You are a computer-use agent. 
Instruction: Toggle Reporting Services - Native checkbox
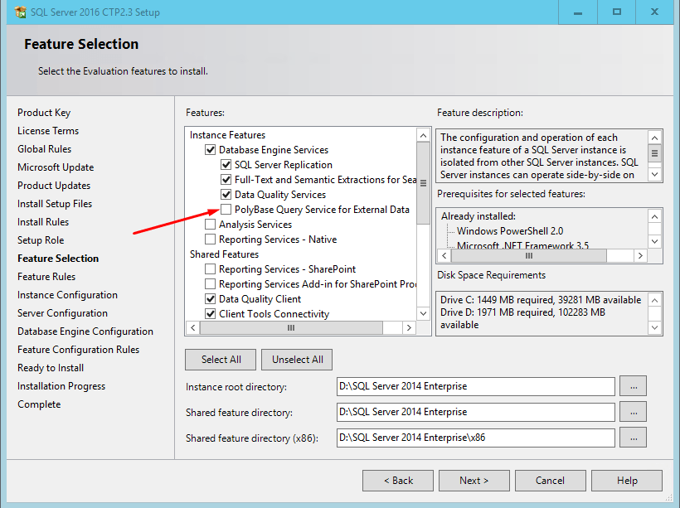coord(211,239)
